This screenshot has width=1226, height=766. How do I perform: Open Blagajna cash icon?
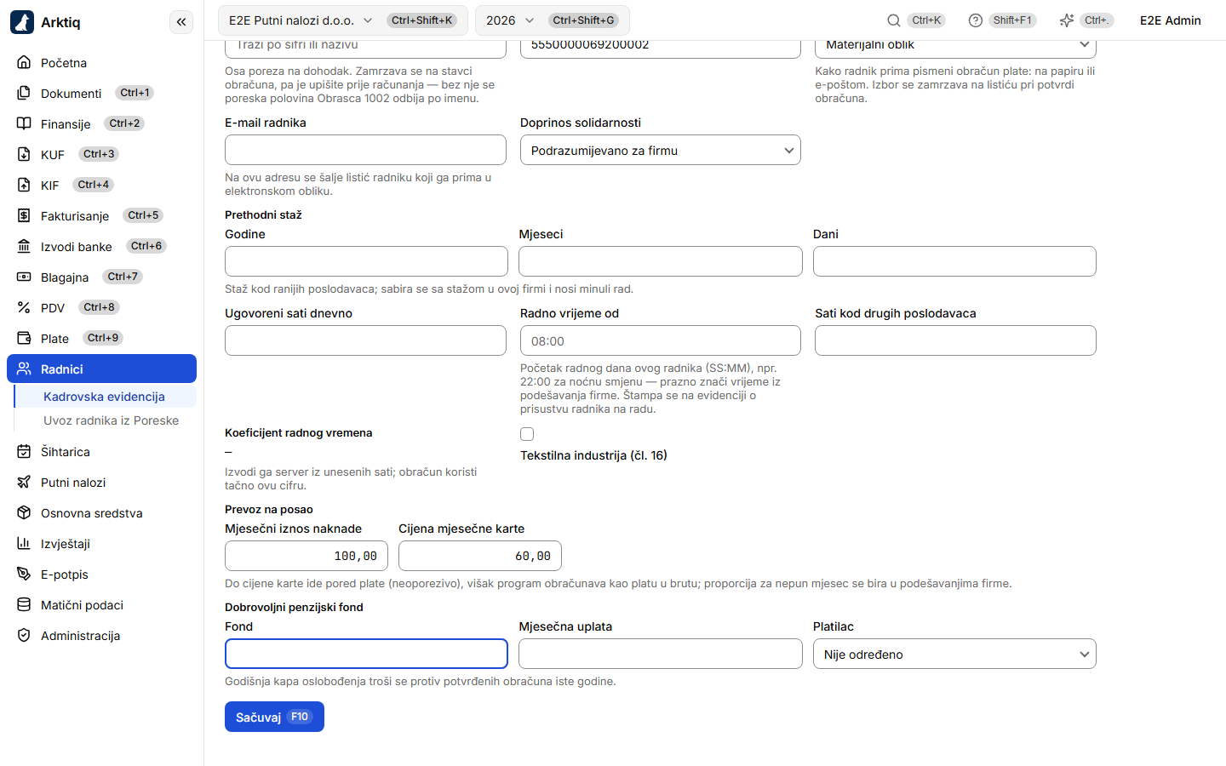pyautogui.click(x=24, y=277)
